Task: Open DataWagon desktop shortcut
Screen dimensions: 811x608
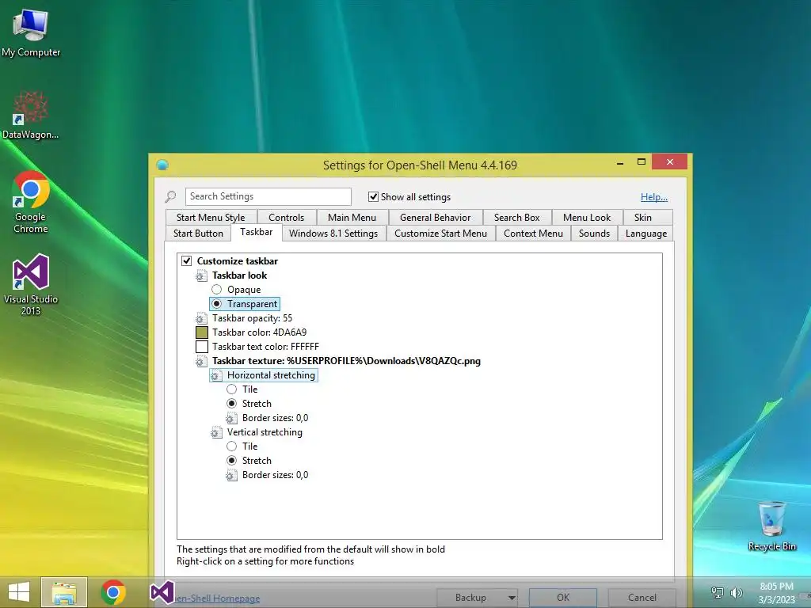Action: (31, 115)
